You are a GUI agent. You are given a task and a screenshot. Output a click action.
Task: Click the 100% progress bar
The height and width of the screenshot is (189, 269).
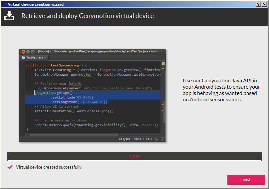pos(134,157)
